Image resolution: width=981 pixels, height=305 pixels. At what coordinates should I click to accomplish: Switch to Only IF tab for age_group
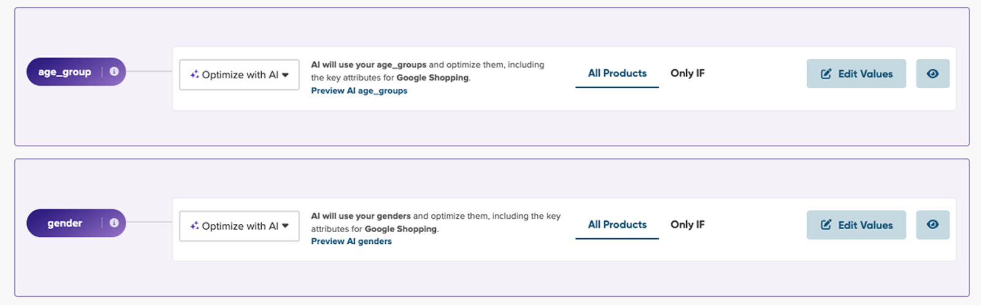pyautogui.click(x=687, y=73)
